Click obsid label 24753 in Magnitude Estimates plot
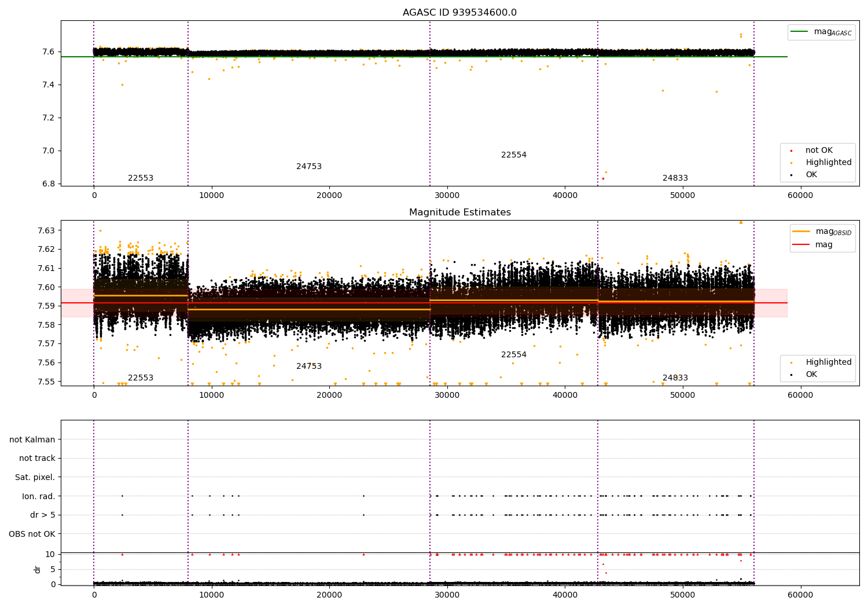Image resolution: width=868 pixels, height=608 pixels. click(x=309, y=367)
